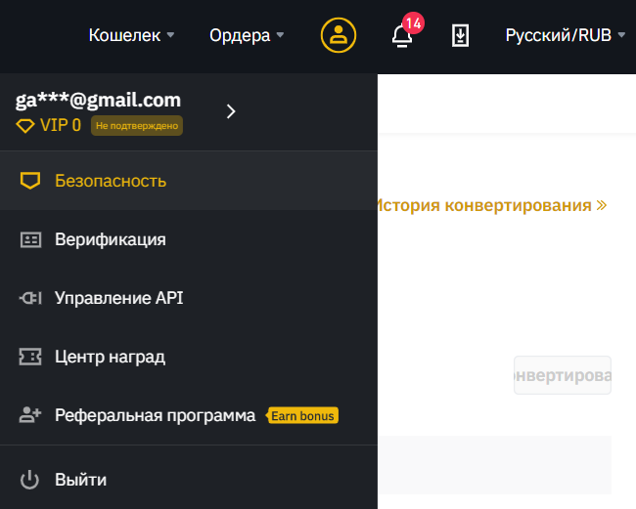
Task: Open the notifications bell
Action: coord(401,36)
